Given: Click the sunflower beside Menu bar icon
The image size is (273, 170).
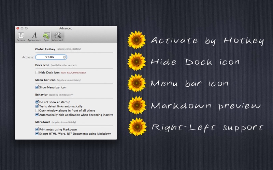Looking at the screenshot, I should (x=137, y=83).
